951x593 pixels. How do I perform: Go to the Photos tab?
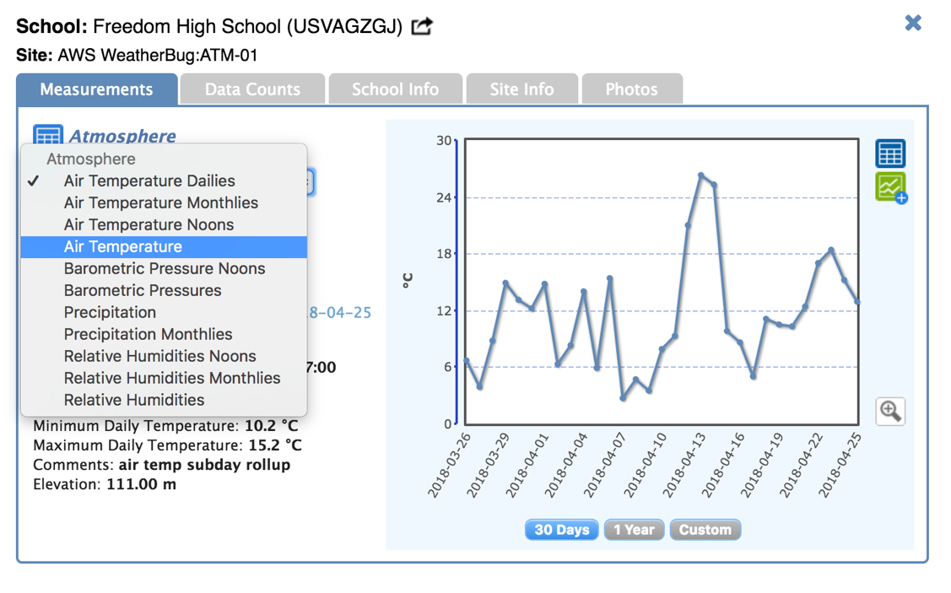pyautogui.click(x=631, y=89)
